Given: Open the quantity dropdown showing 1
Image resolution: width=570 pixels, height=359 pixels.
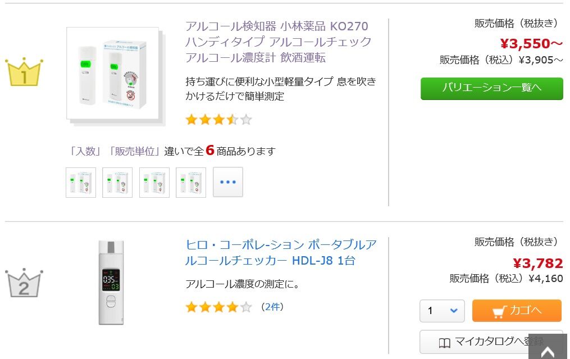Looking at the screenshot, I should click(442, 311).
